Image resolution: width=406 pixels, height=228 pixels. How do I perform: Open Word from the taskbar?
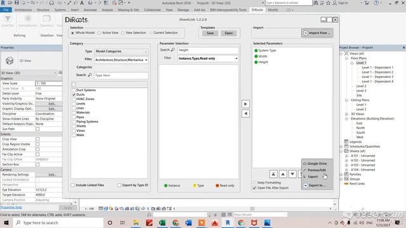tap(188, 222)
